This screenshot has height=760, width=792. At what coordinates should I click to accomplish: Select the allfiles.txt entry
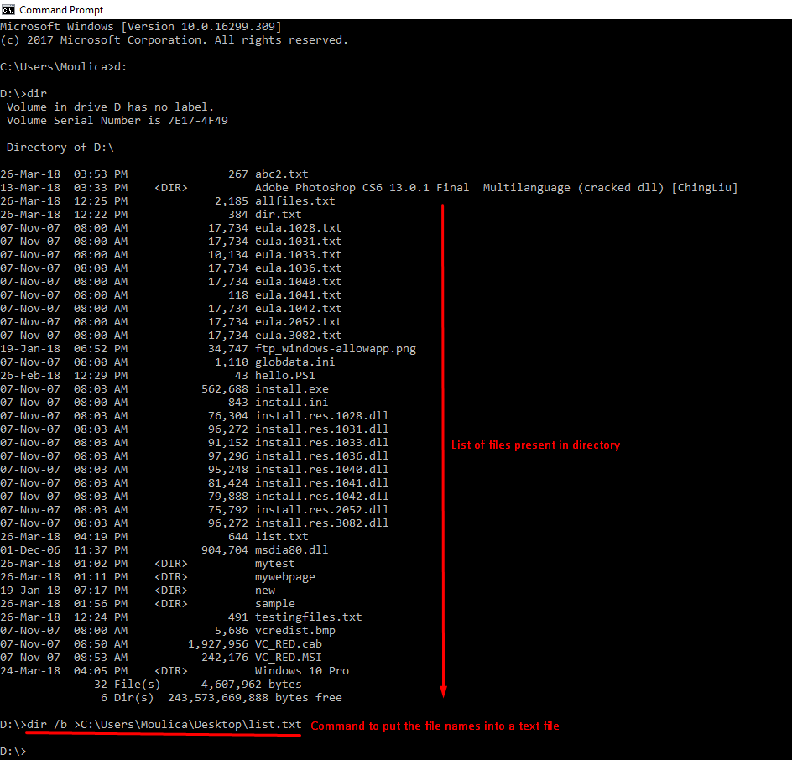[x=295, y=201]
